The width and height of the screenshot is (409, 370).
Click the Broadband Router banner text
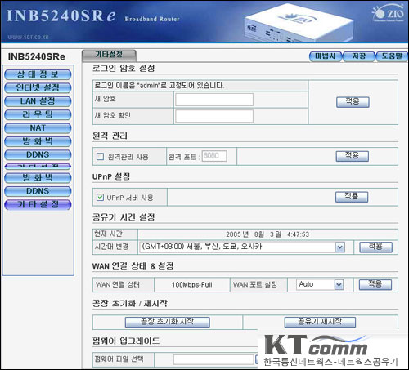tap(152, 19)
